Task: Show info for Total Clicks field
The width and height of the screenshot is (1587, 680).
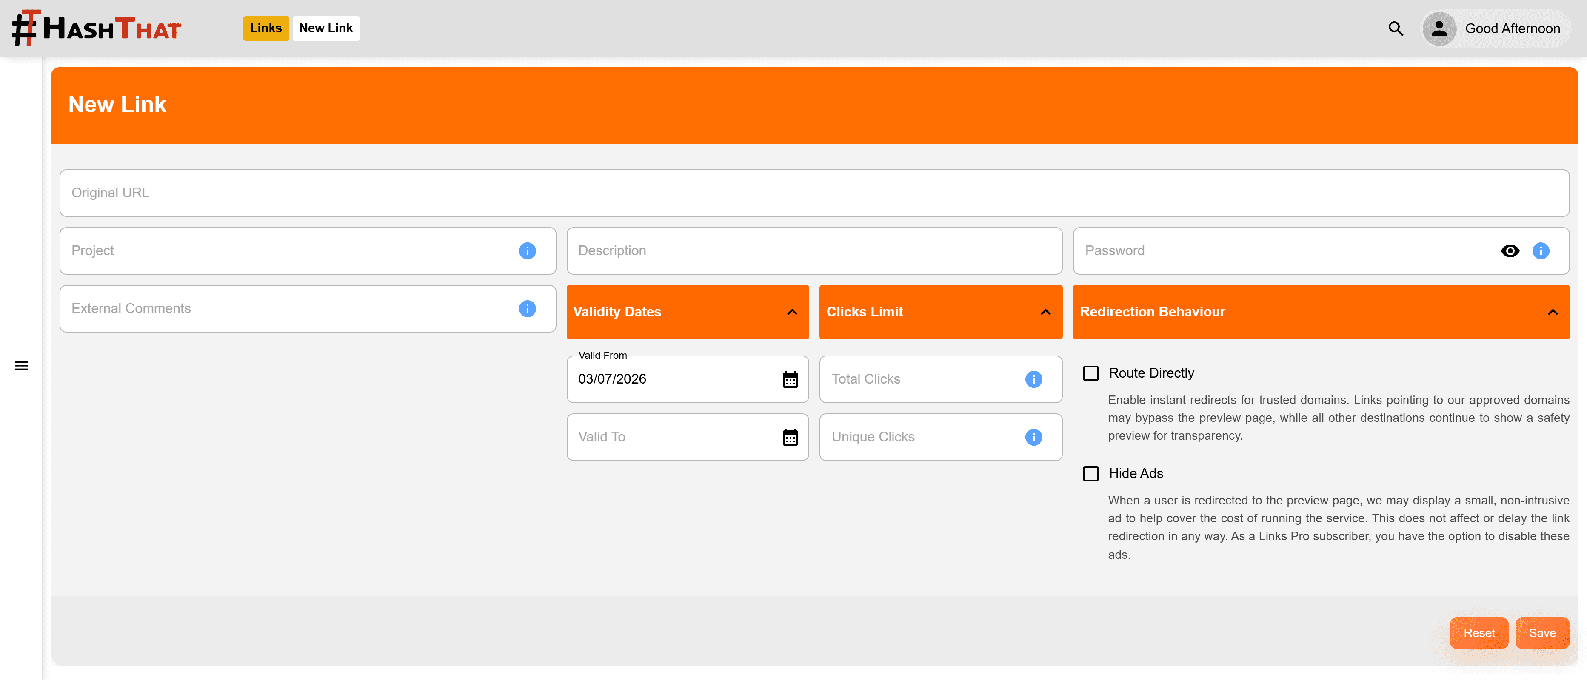Action: coord(1034,379)
